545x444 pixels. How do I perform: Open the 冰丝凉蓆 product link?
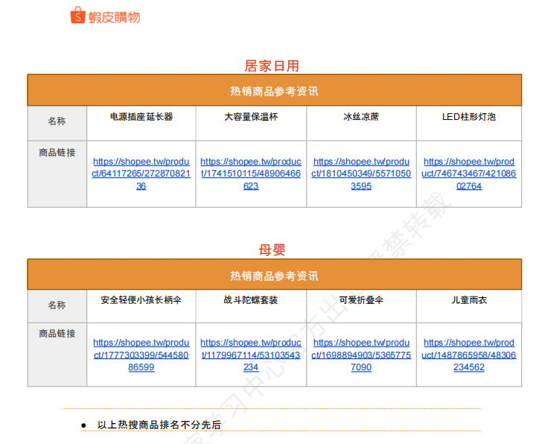[361, 174]
